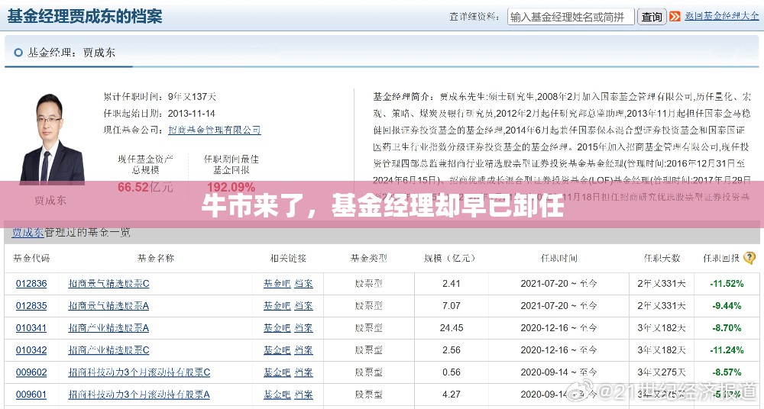Image resolution: width=764 pixels, height=409 pixels.
Task: Click the -11.24% return value
Action: point(727,350)
